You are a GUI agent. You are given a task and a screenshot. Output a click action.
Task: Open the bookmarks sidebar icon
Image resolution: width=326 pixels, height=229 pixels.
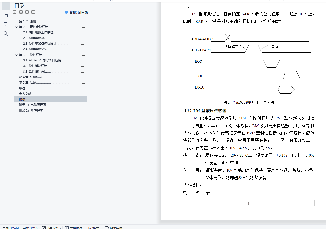coord(6,24)
